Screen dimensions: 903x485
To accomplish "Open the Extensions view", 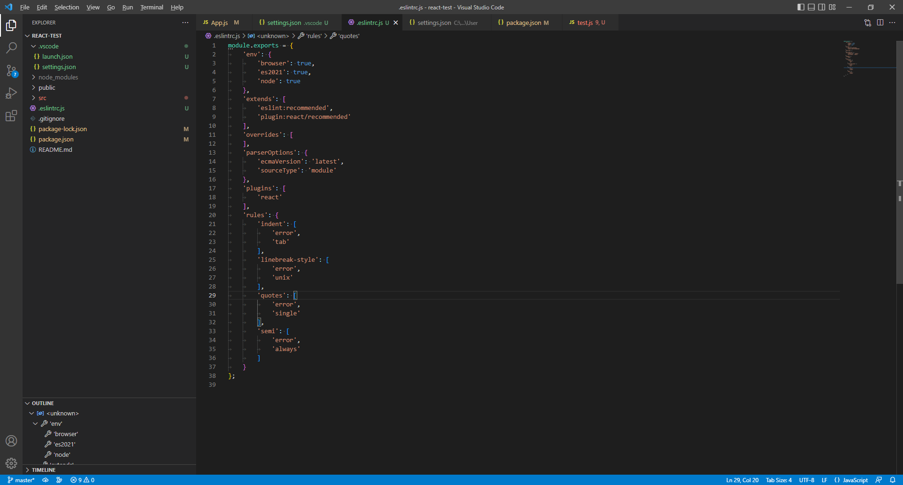I will [x=11, y=116].
